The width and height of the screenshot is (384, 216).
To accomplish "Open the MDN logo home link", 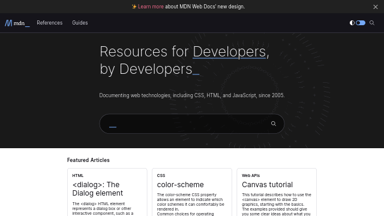I will (x=17, y=23).
